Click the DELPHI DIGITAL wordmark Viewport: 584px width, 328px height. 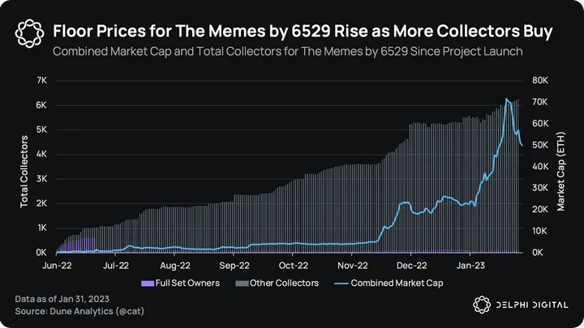(x=533, y=305)
